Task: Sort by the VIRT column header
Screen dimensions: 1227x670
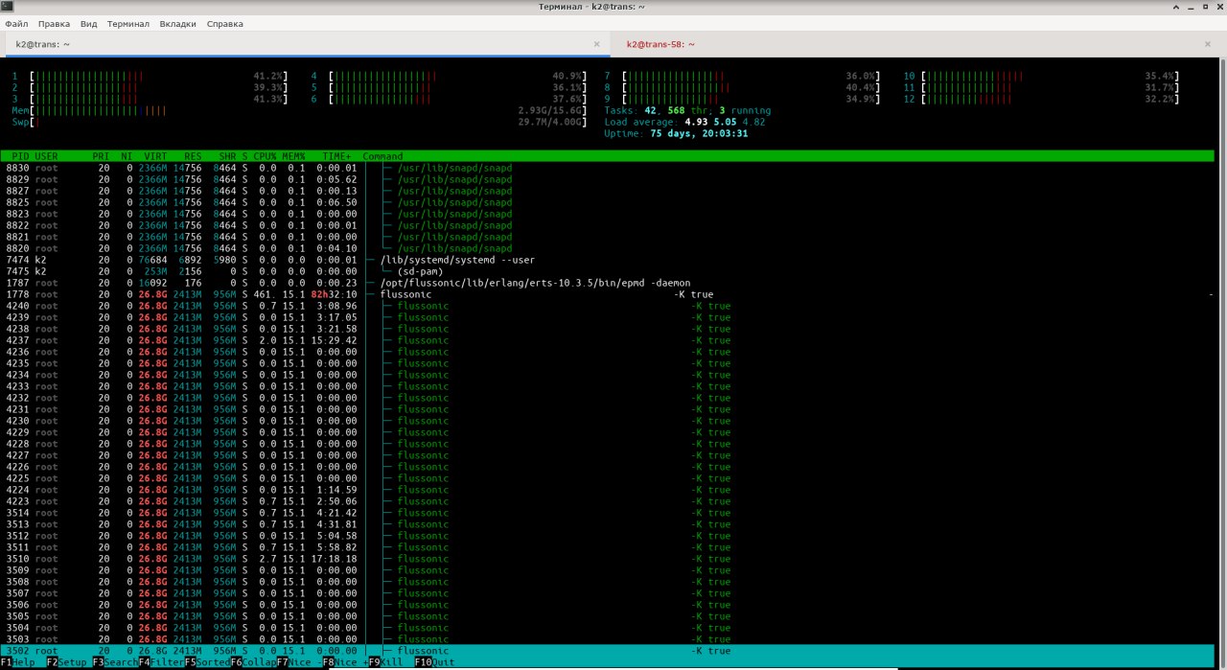Action: [155, 156]
